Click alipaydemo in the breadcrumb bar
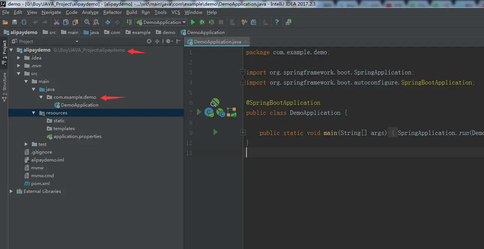Screen dimensions: 484x249 [x=21, y=33]
